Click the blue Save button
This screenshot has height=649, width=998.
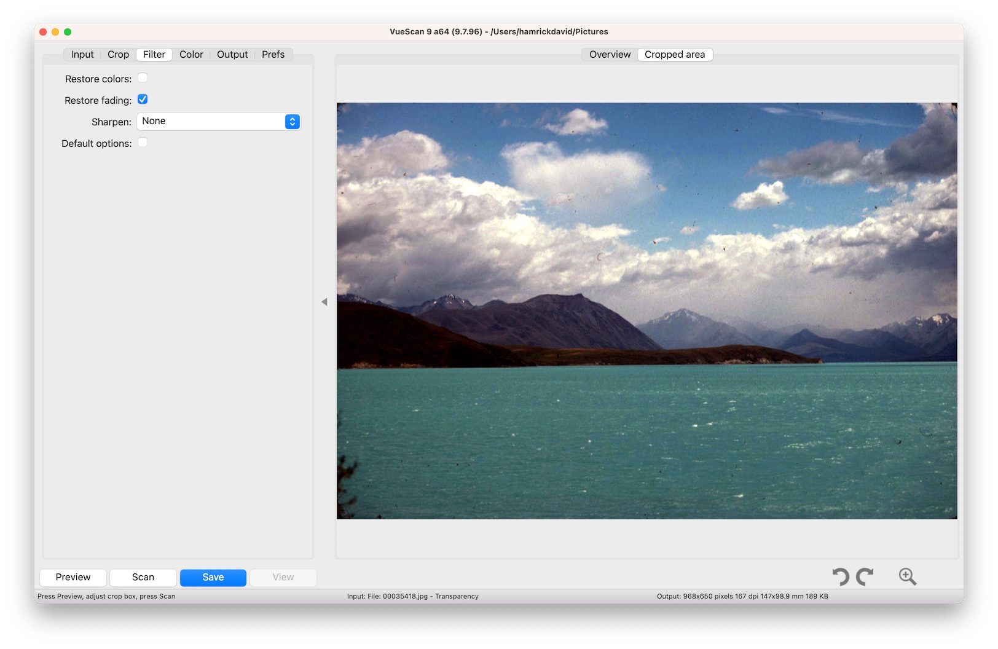point(213,577)
